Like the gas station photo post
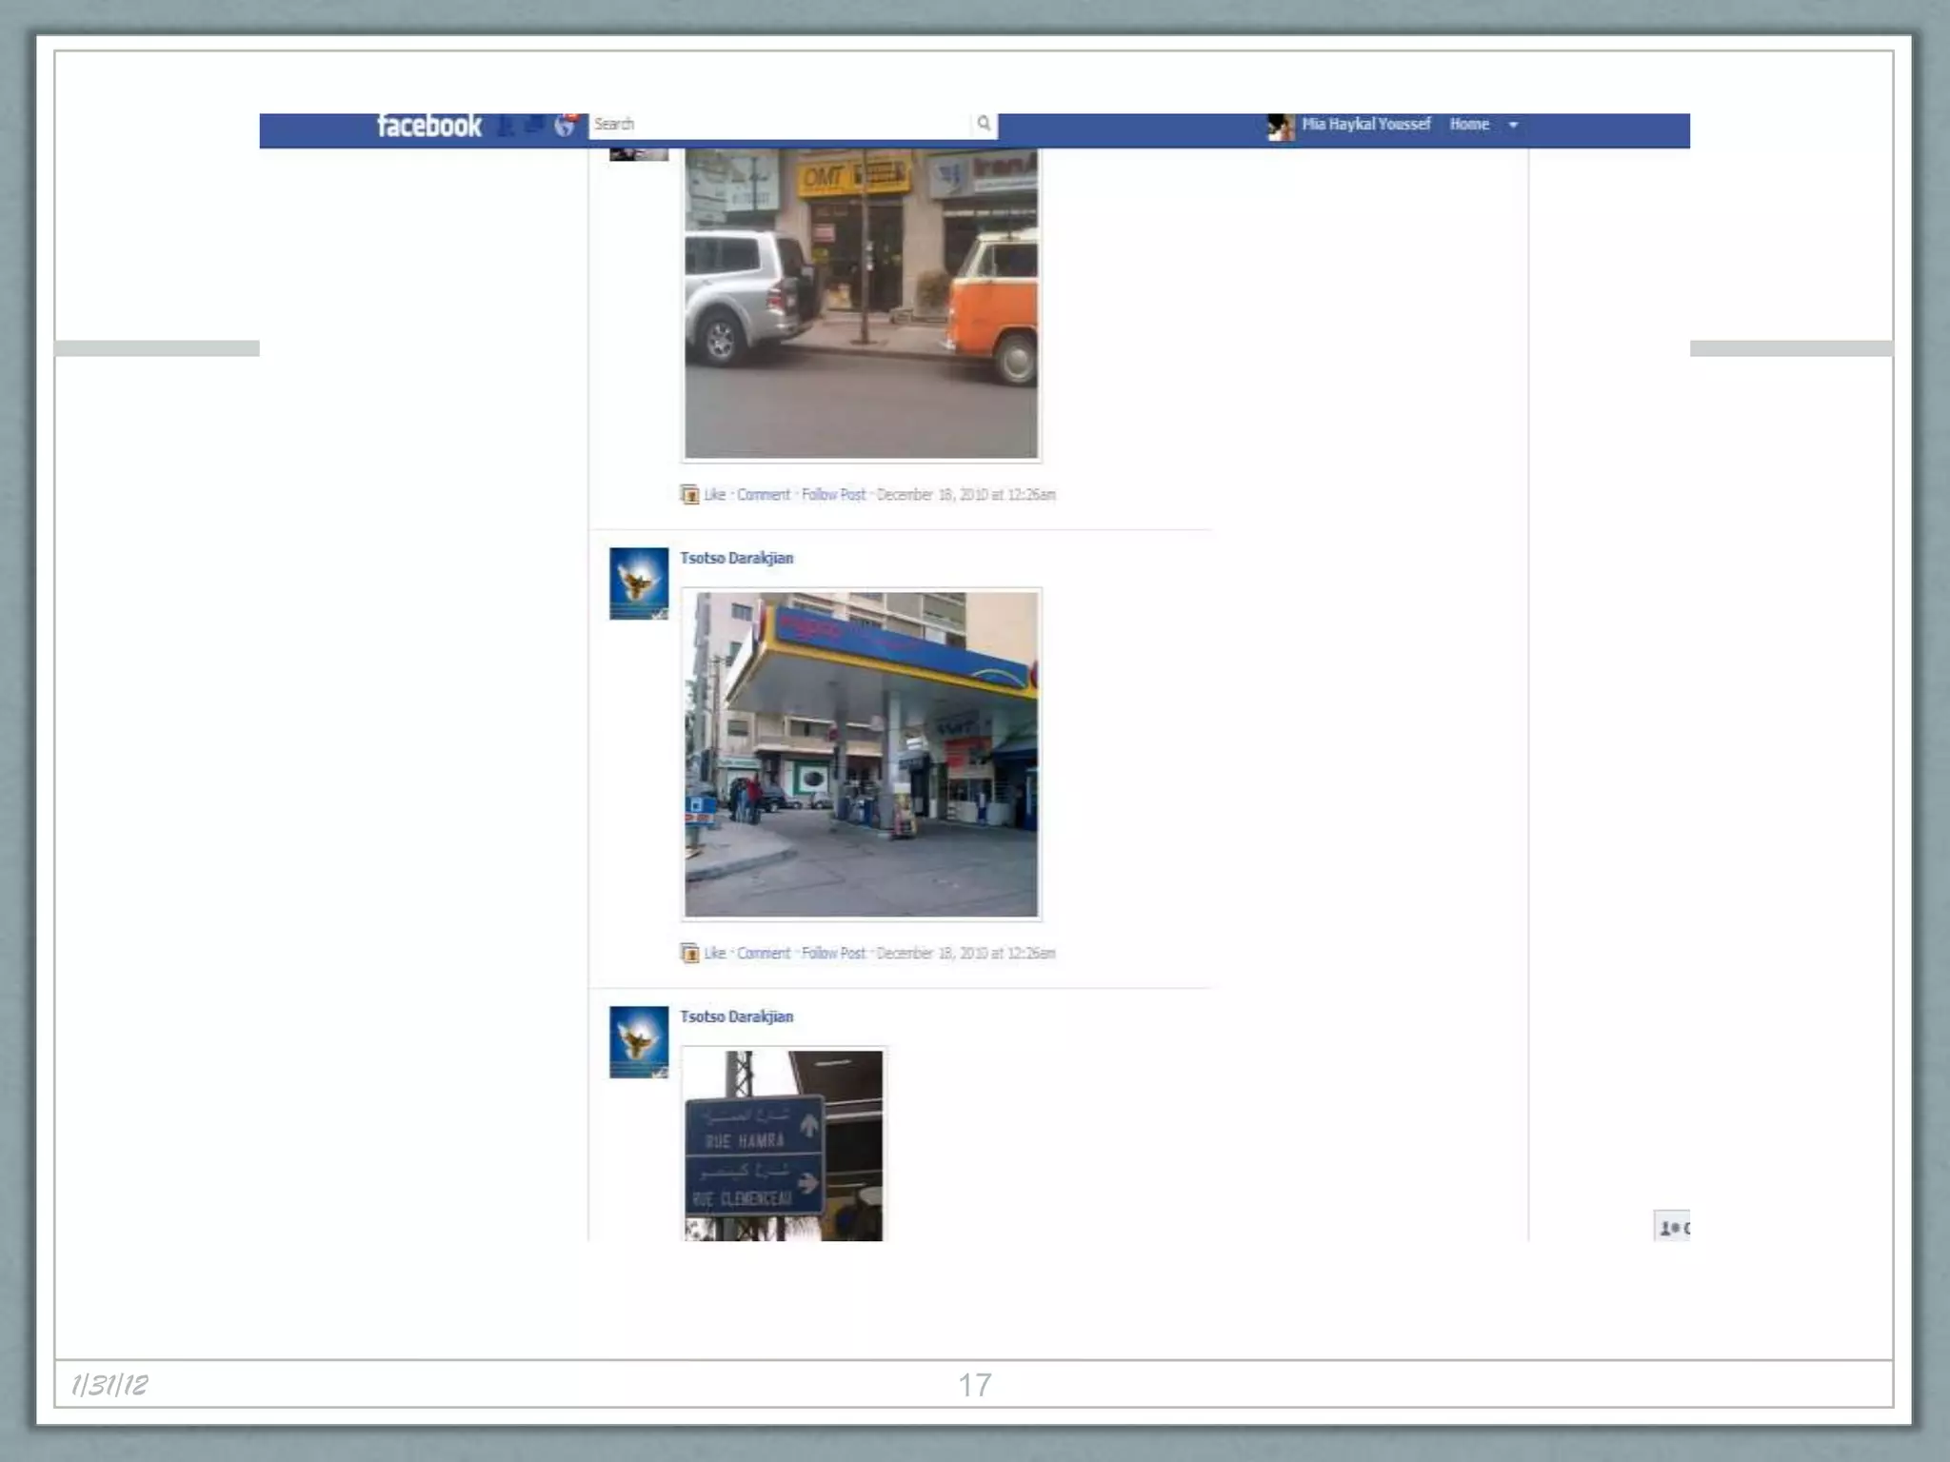1950x1462 pixels. 714,953
